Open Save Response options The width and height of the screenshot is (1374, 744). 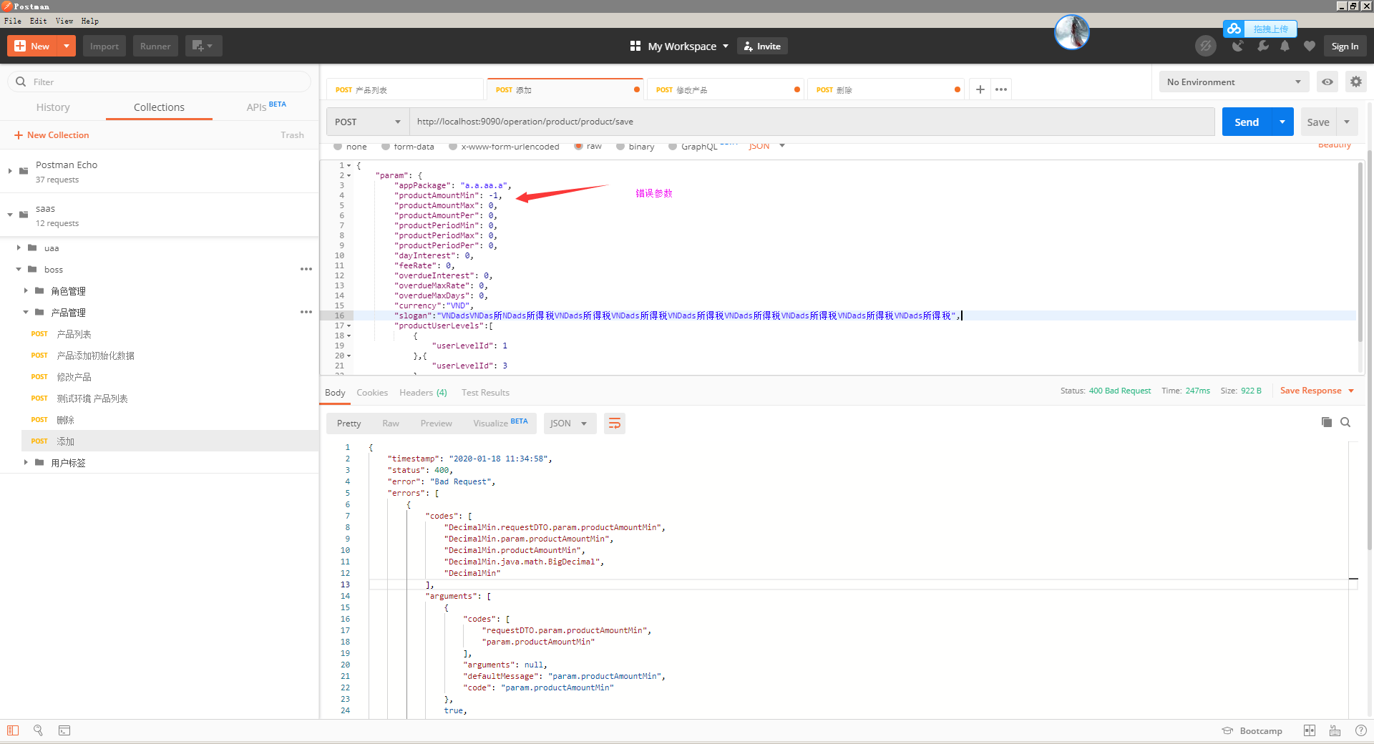point(1350,391)
